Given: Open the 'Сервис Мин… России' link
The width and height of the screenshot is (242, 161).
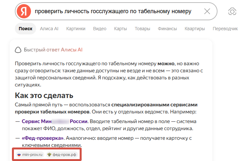Looking at the screenshot, I should (55, 121).
